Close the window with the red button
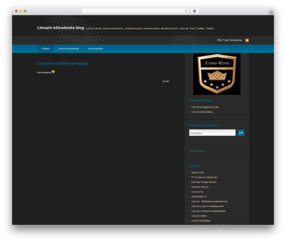The image size is (286, 242). [17, 11]
